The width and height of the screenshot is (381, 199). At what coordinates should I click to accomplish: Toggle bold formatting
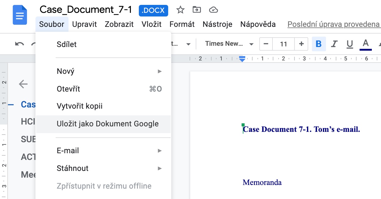pos(319,44)
